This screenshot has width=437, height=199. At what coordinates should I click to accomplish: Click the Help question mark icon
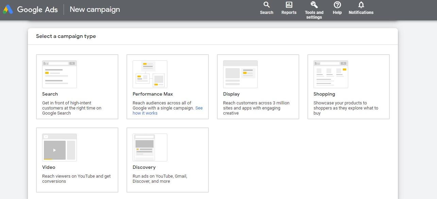coord(337,5)
